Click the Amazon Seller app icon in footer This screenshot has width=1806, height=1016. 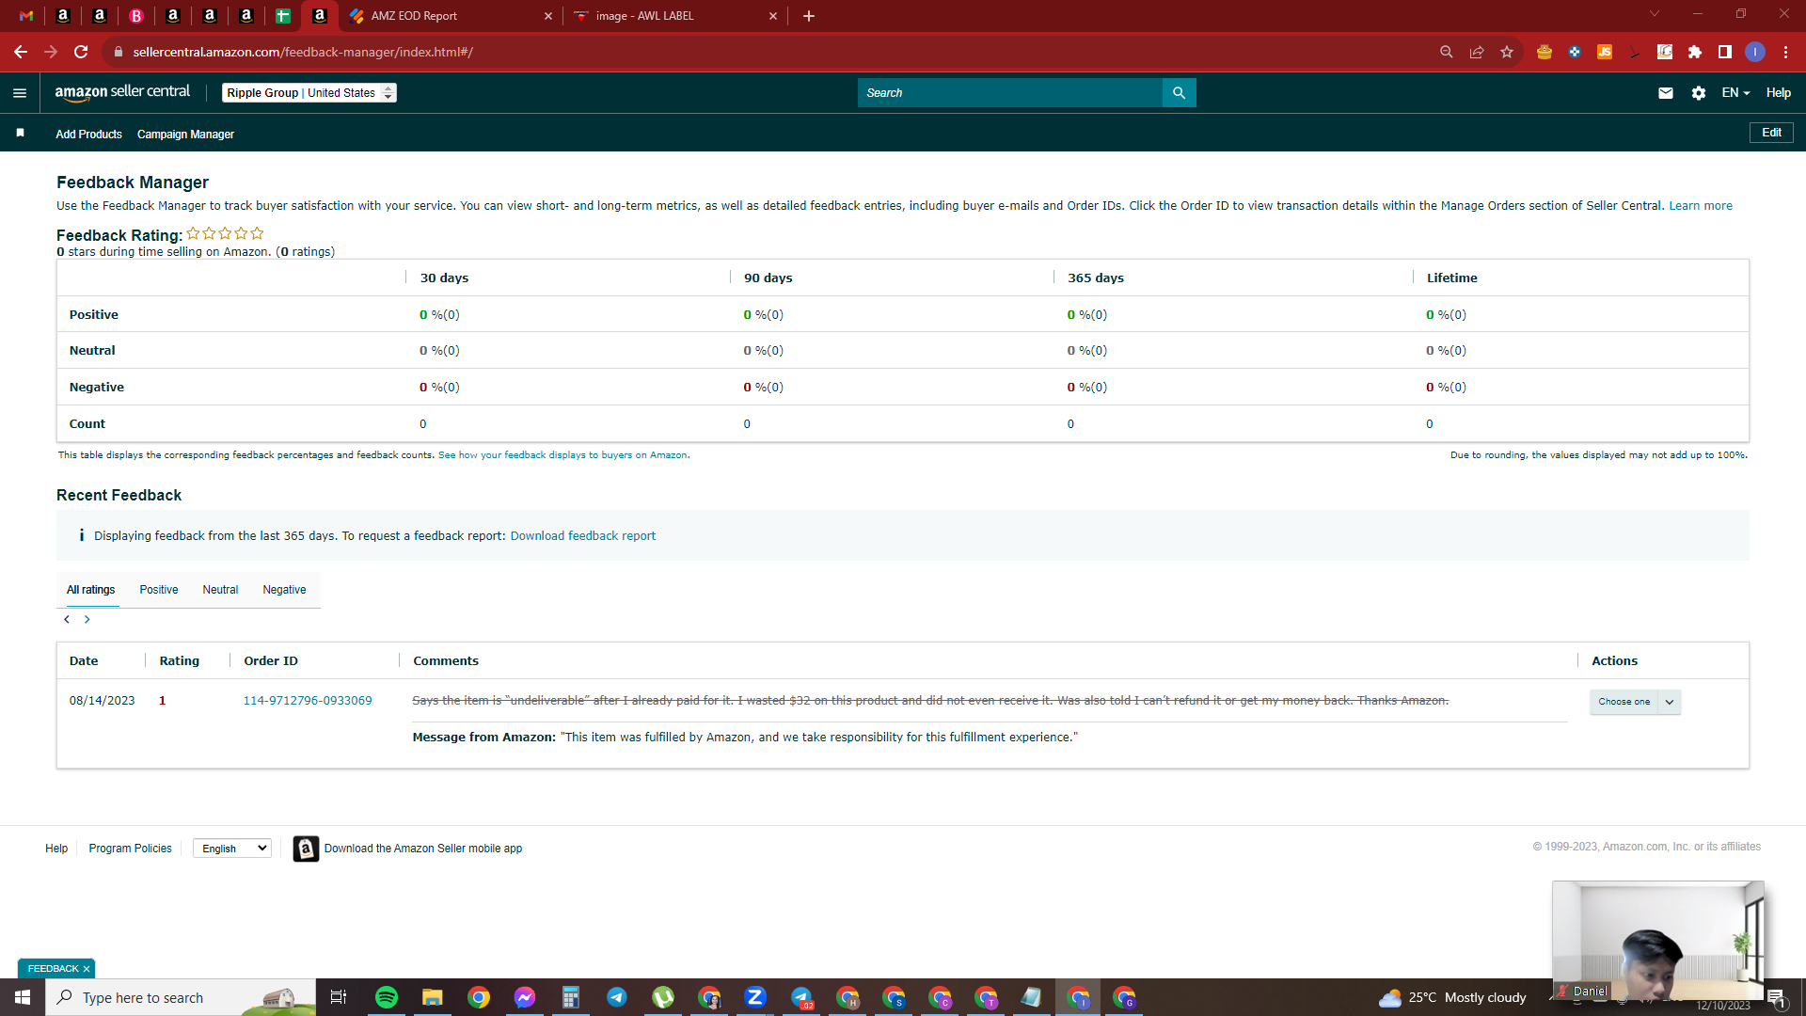point(306,849)
